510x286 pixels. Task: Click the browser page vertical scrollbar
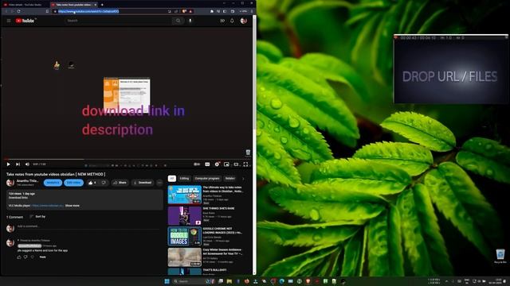[x=254, y=71]
